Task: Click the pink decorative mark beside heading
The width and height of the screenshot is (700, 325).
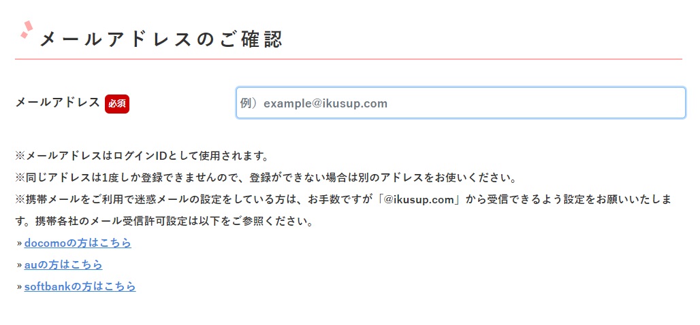Action: pyautogui.click(x=26, y=30)
